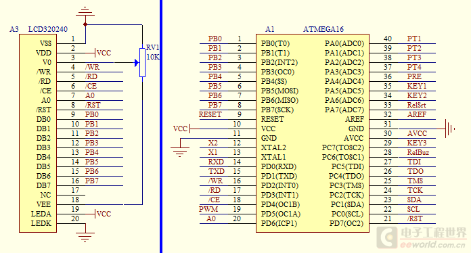Select the LCD320240 component body
The image size is (471, 253).
click(x=38, y=133)
